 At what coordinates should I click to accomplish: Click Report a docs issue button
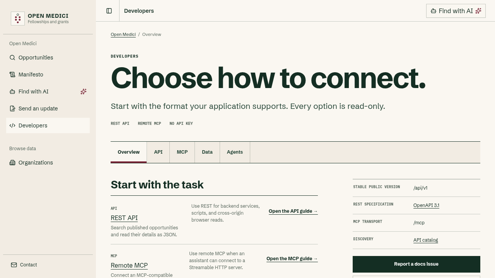coord(416,264)
